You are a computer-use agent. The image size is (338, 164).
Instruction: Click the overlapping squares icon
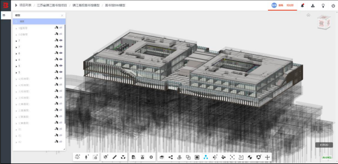point(188,158)
